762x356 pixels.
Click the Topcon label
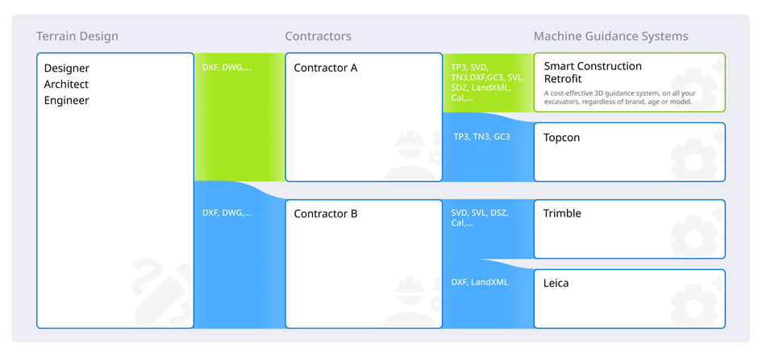[561, 138]
